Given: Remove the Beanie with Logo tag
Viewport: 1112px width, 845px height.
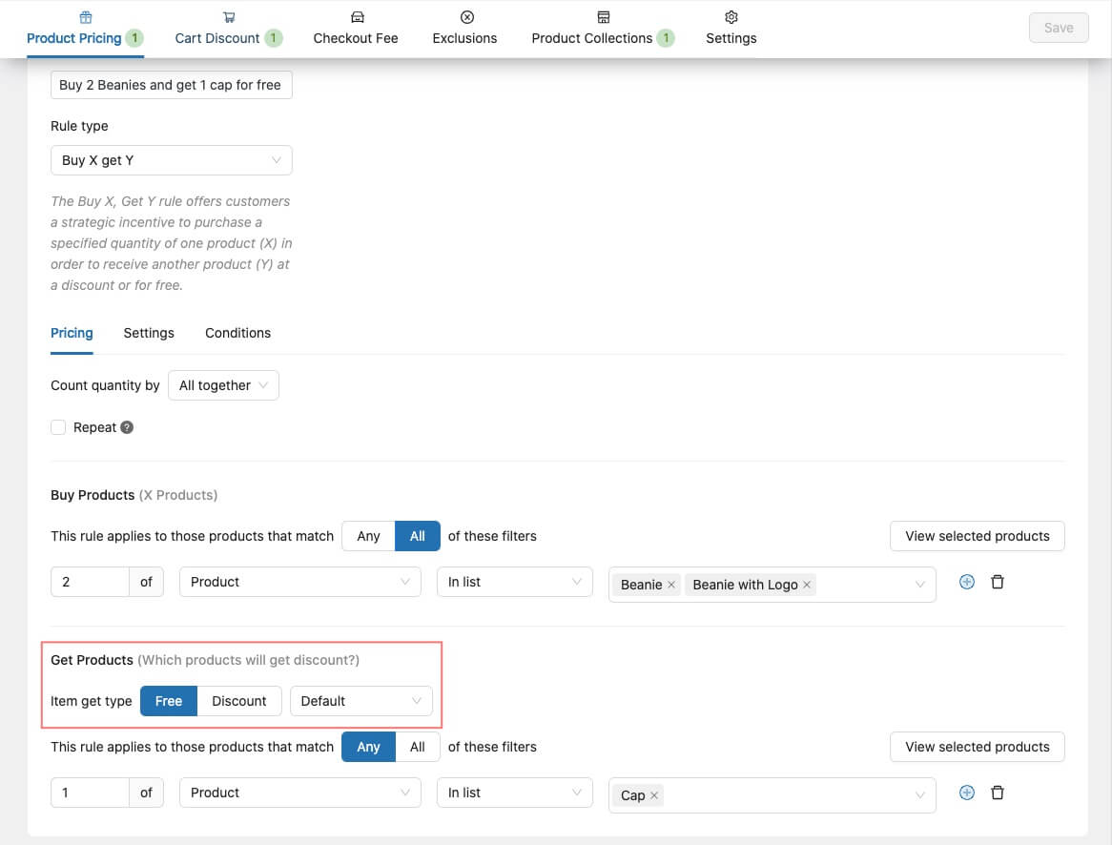Looking at the screenshot, I should [807, 585].
